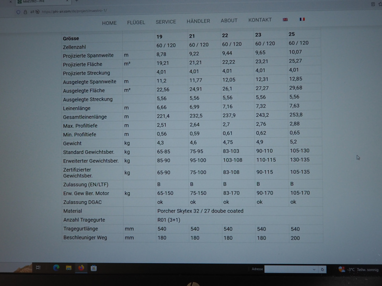Switch language via the UK flag icon
The width and height of the screenshot is (382, 286).
(x=285, y=20)
